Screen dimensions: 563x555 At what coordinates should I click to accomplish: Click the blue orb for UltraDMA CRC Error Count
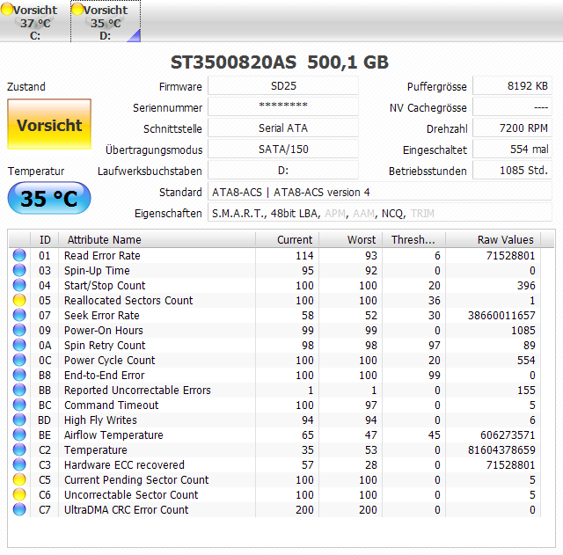point(19,510)
